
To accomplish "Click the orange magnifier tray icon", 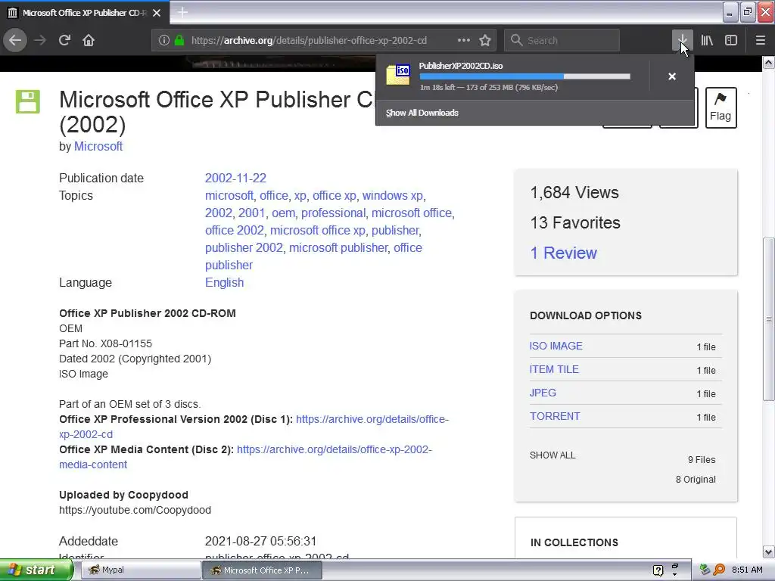I will (x=719, y=570).
